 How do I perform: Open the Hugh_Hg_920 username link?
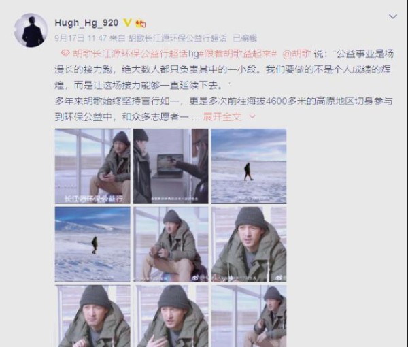coord(86,23)
